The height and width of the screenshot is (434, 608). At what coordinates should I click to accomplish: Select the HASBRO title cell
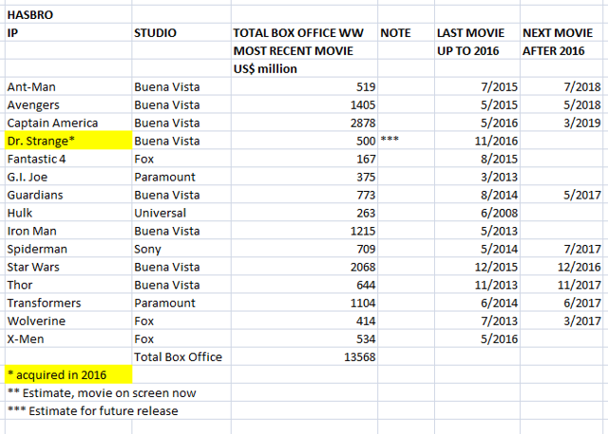tap(68, 15)
